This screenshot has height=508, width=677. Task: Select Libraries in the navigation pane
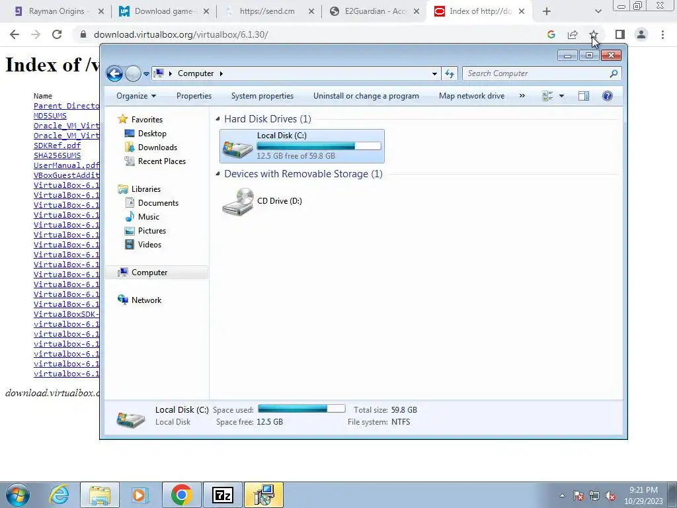tap(146, 189)
